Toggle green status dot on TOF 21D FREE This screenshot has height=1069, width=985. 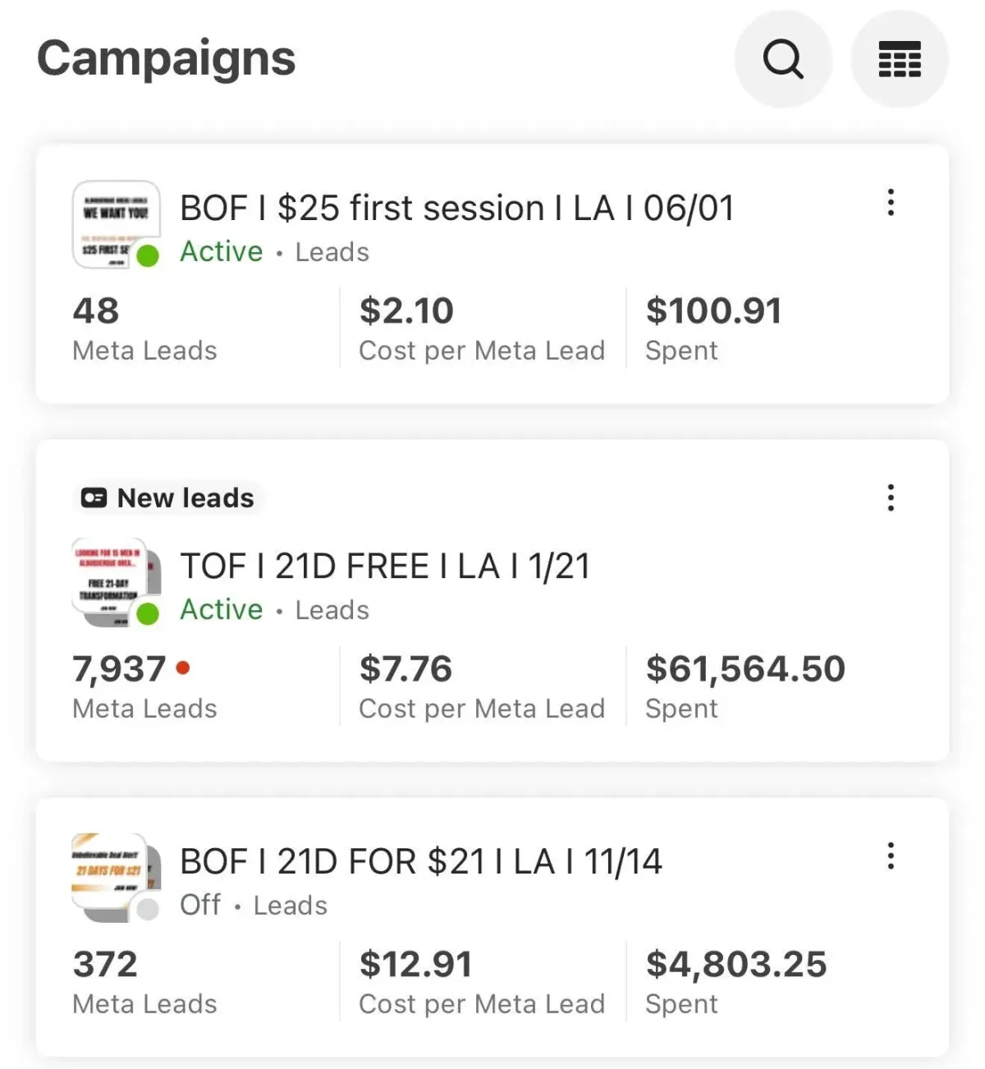(148, 613)
